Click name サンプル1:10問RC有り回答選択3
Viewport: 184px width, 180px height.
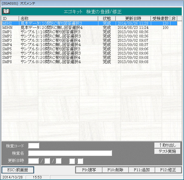50,32
